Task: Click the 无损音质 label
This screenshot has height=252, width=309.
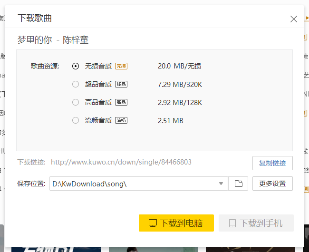Action: point(98,66)
